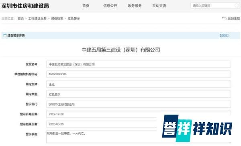
Task: Click the search magnifier icon
Action: pyautogui.click(x=237, y=6)
